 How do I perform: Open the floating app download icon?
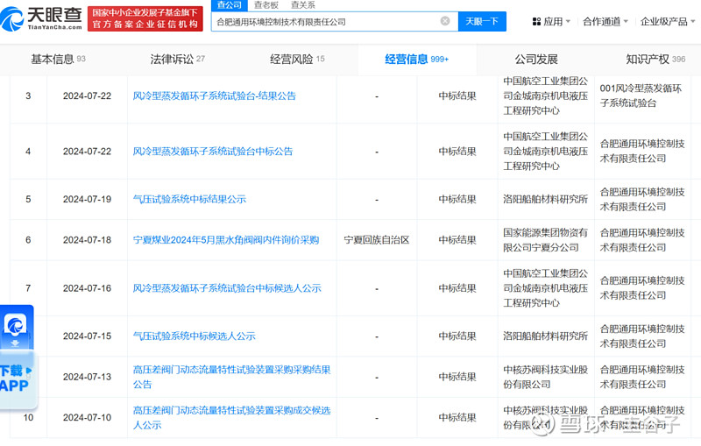pyautogui.click(x=16, y=326)
